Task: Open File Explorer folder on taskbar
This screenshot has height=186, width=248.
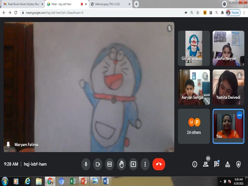Action: click(x=39, y=181)
